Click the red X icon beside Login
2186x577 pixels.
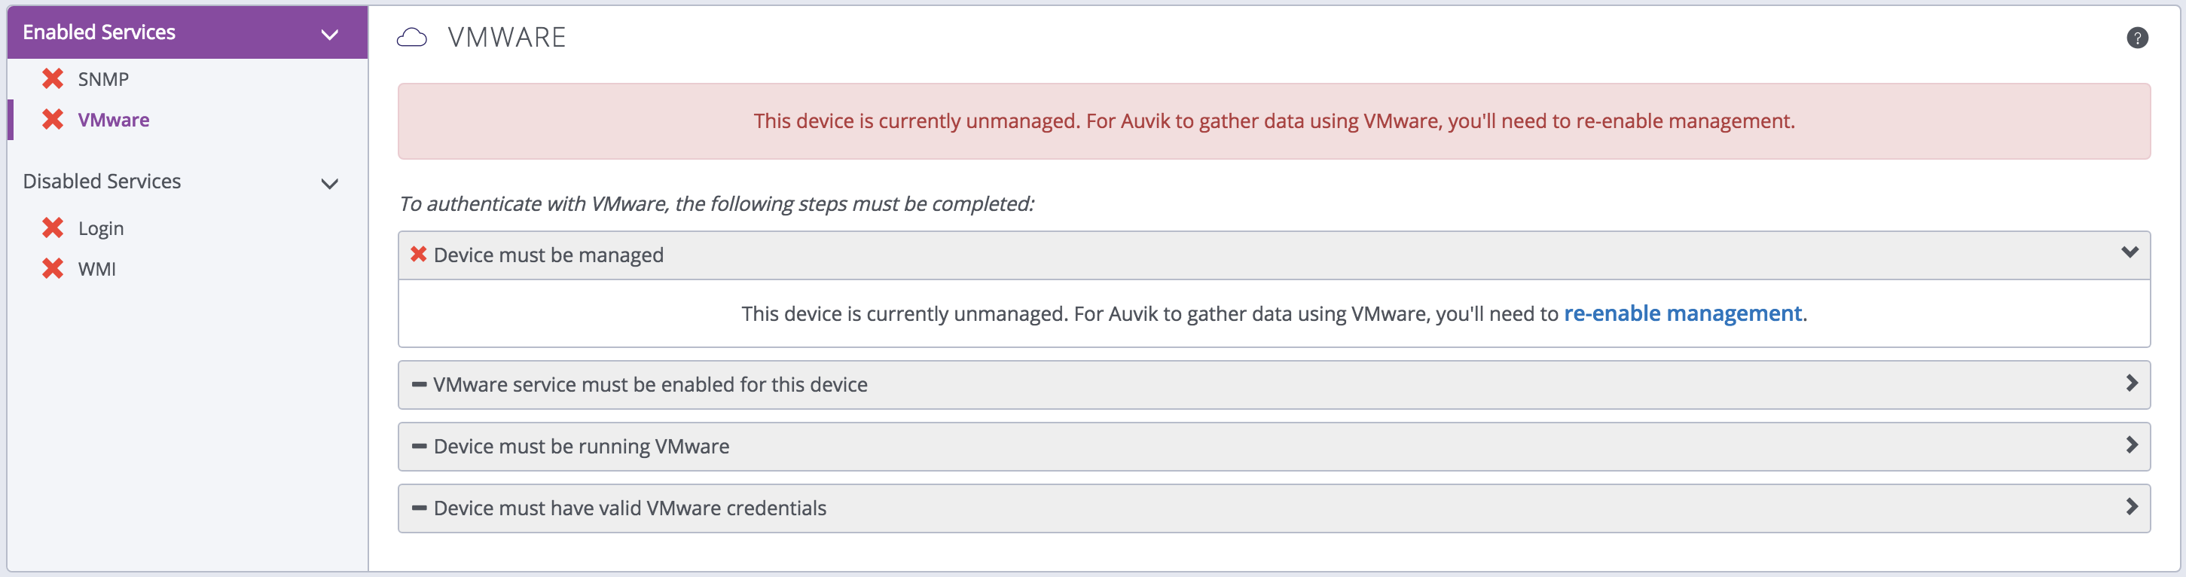point(53,228)
